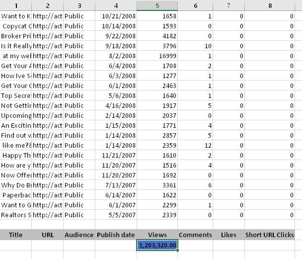Select the cell with views 4182

click(x=157, y=36)
